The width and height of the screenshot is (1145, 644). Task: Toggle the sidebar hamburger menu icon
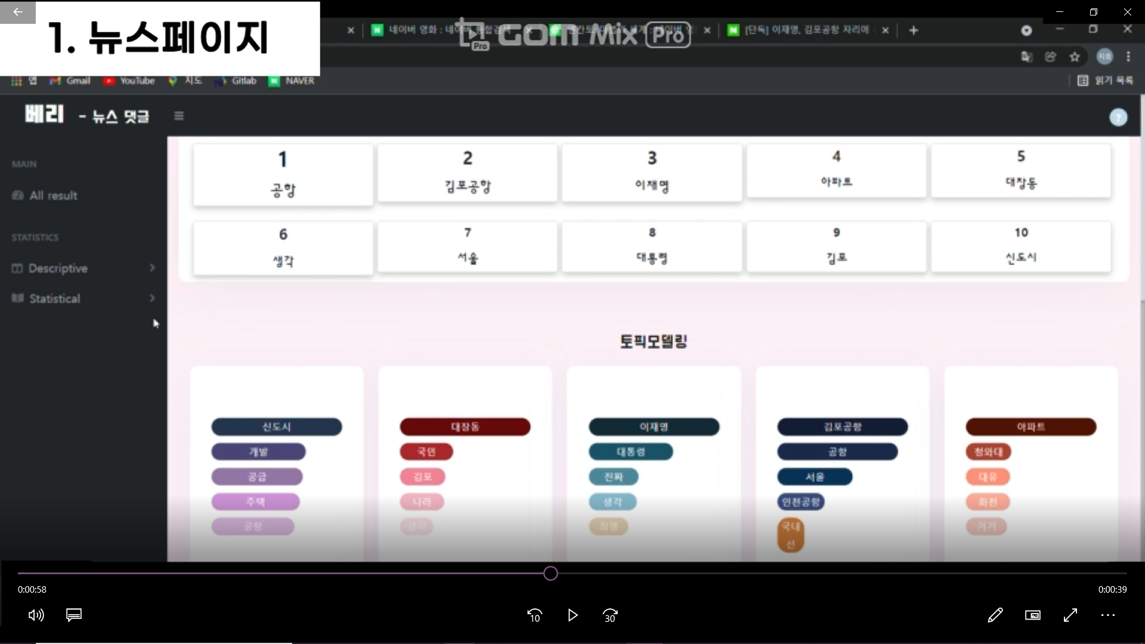179,116
